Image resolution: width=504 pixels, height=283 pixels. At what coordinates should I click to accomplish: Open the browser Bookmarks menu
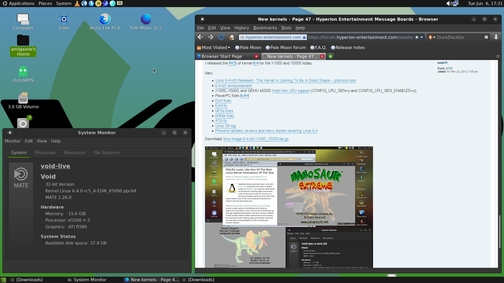pos(265,28)
